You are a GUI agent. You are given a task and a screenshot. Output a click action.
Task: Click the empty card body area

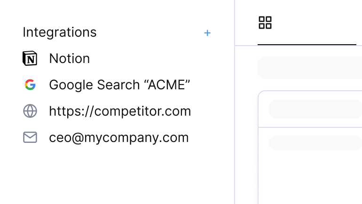pyautogui.click(x=310, y=179)
